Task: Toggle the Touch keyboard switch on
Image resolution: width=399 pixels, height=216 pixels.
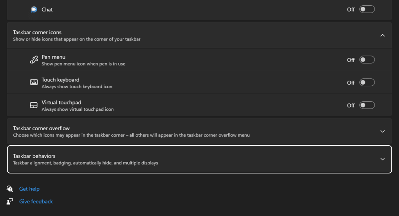Action: [x=367, y=82]
